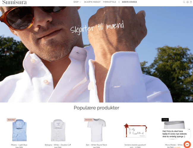Click the chevron beside SHOP
The width and height of the screenshot is (193, 148).
point(80,2)
